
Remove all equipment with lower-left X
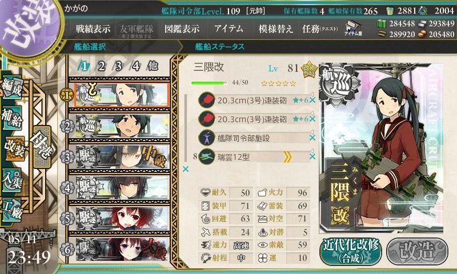(185, 169)
